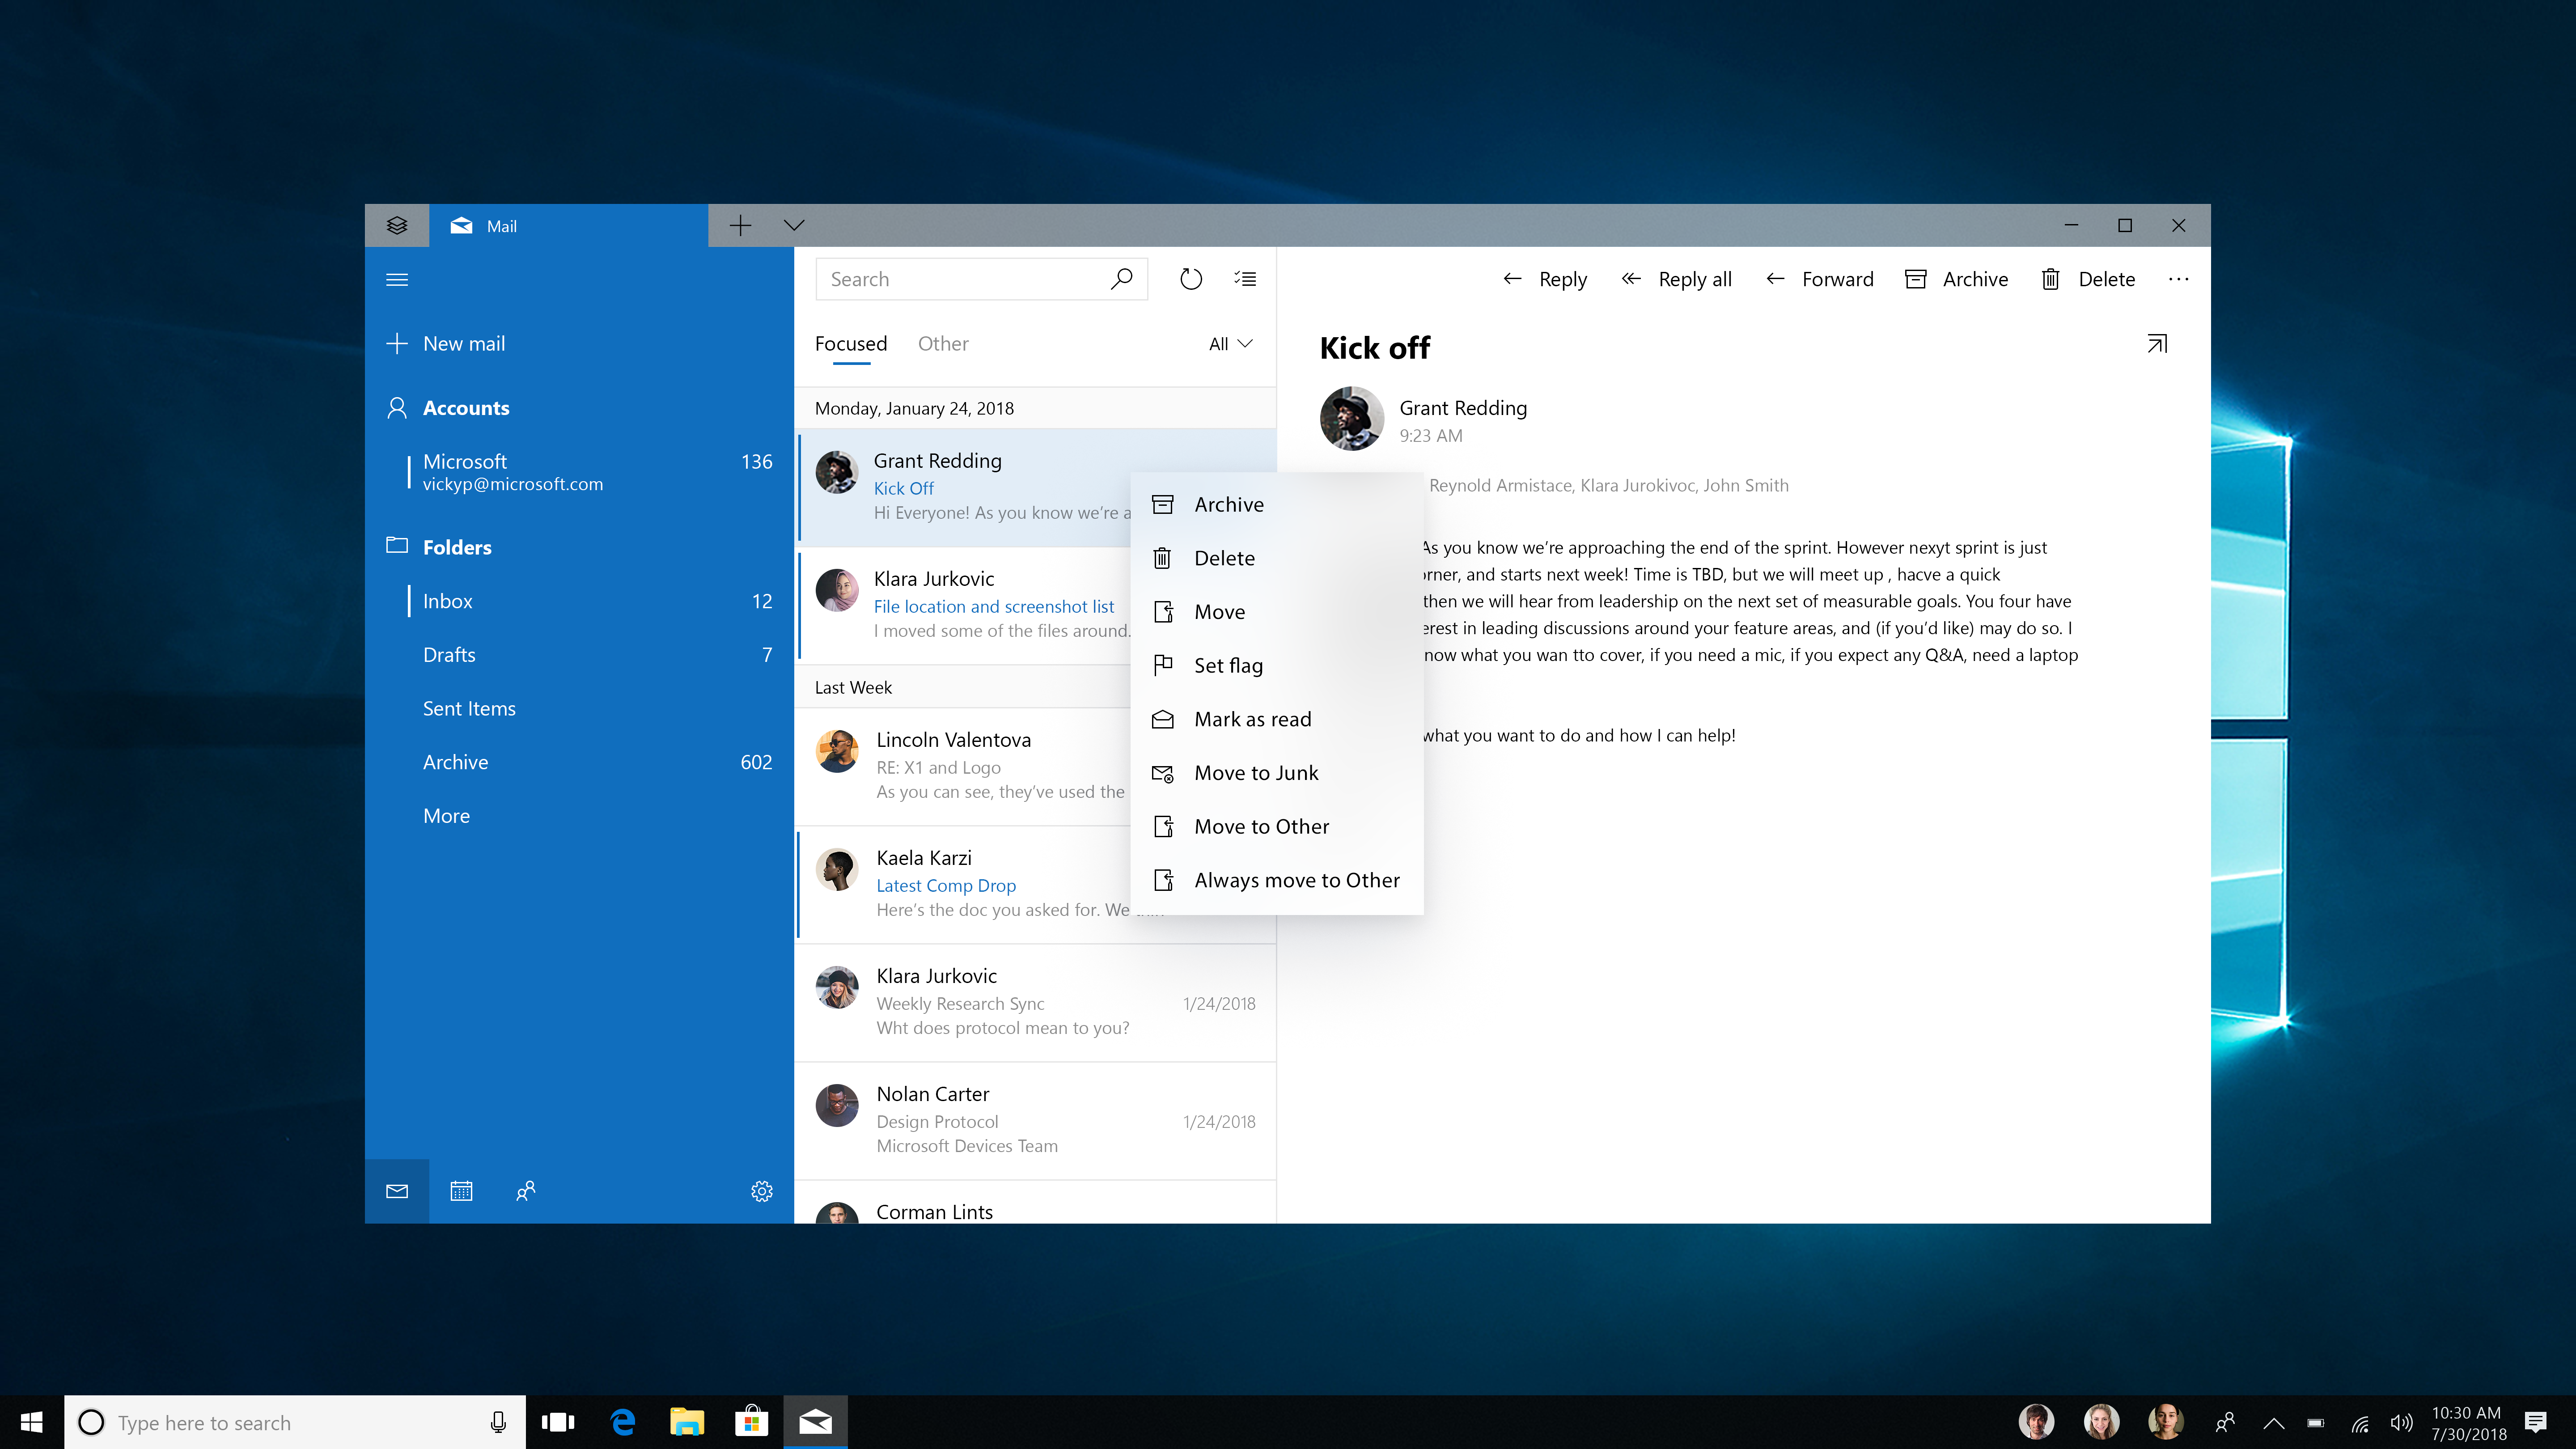Refresh the mailbox with the sync icon
Image resolution: width=2576 pixels, height=1449 pixels.
click(1191, 279)
